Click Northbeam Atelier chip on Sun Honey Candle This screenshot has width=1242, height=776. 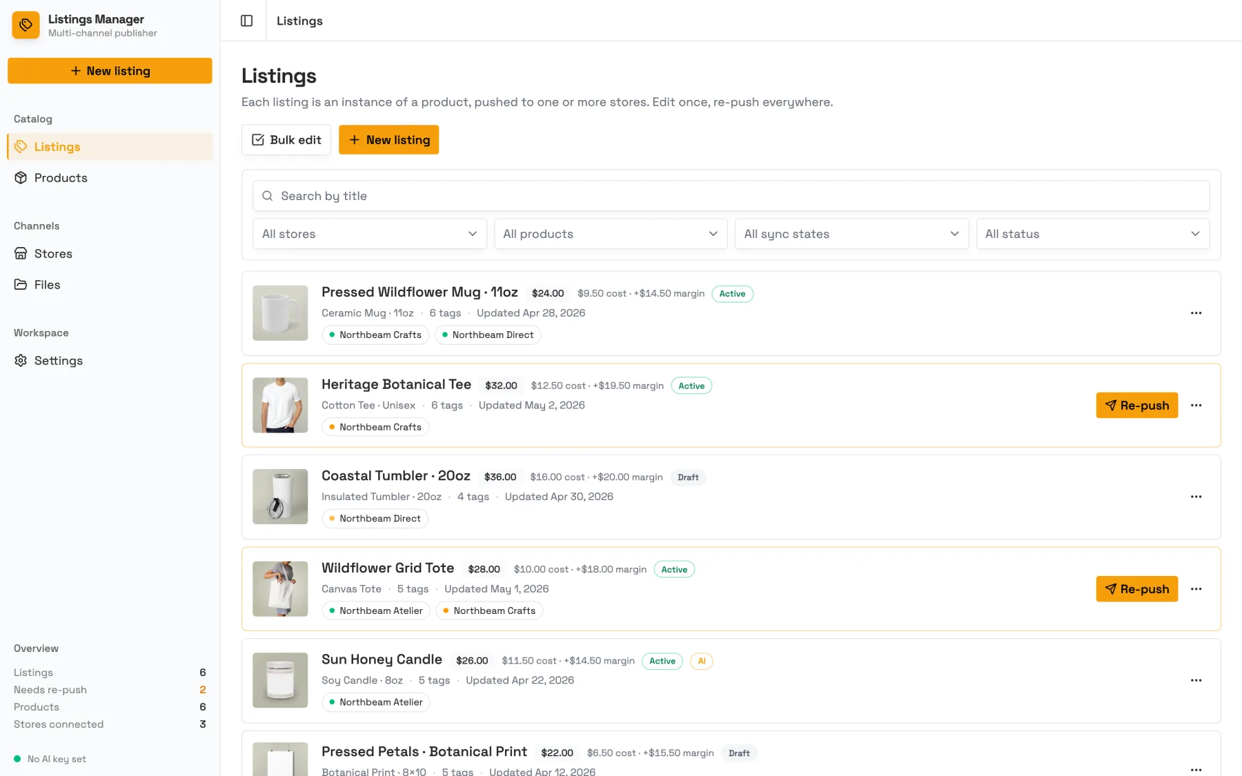pyautogui.click(x=376, y=702)
